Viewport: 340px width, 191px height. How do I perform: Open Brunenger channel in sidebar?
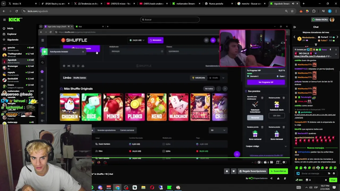pos(19,67)
